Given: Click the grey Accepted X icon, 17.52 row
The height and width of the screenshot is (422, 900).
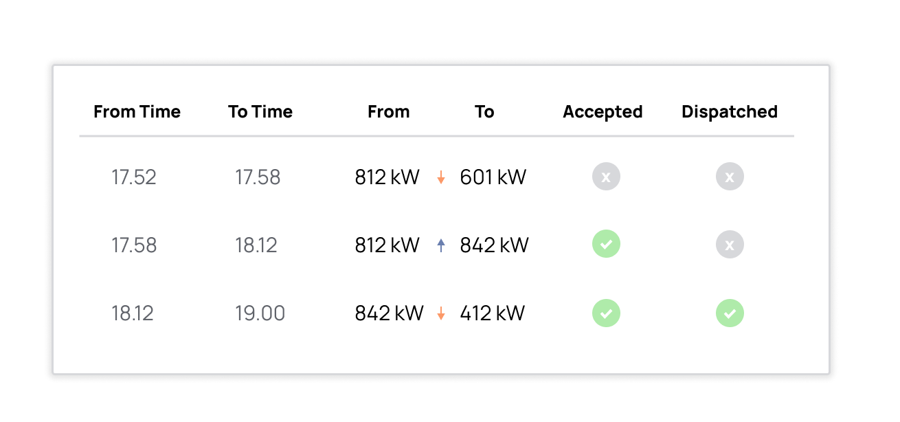Looking at the screenshot, I should click(606, 177).
